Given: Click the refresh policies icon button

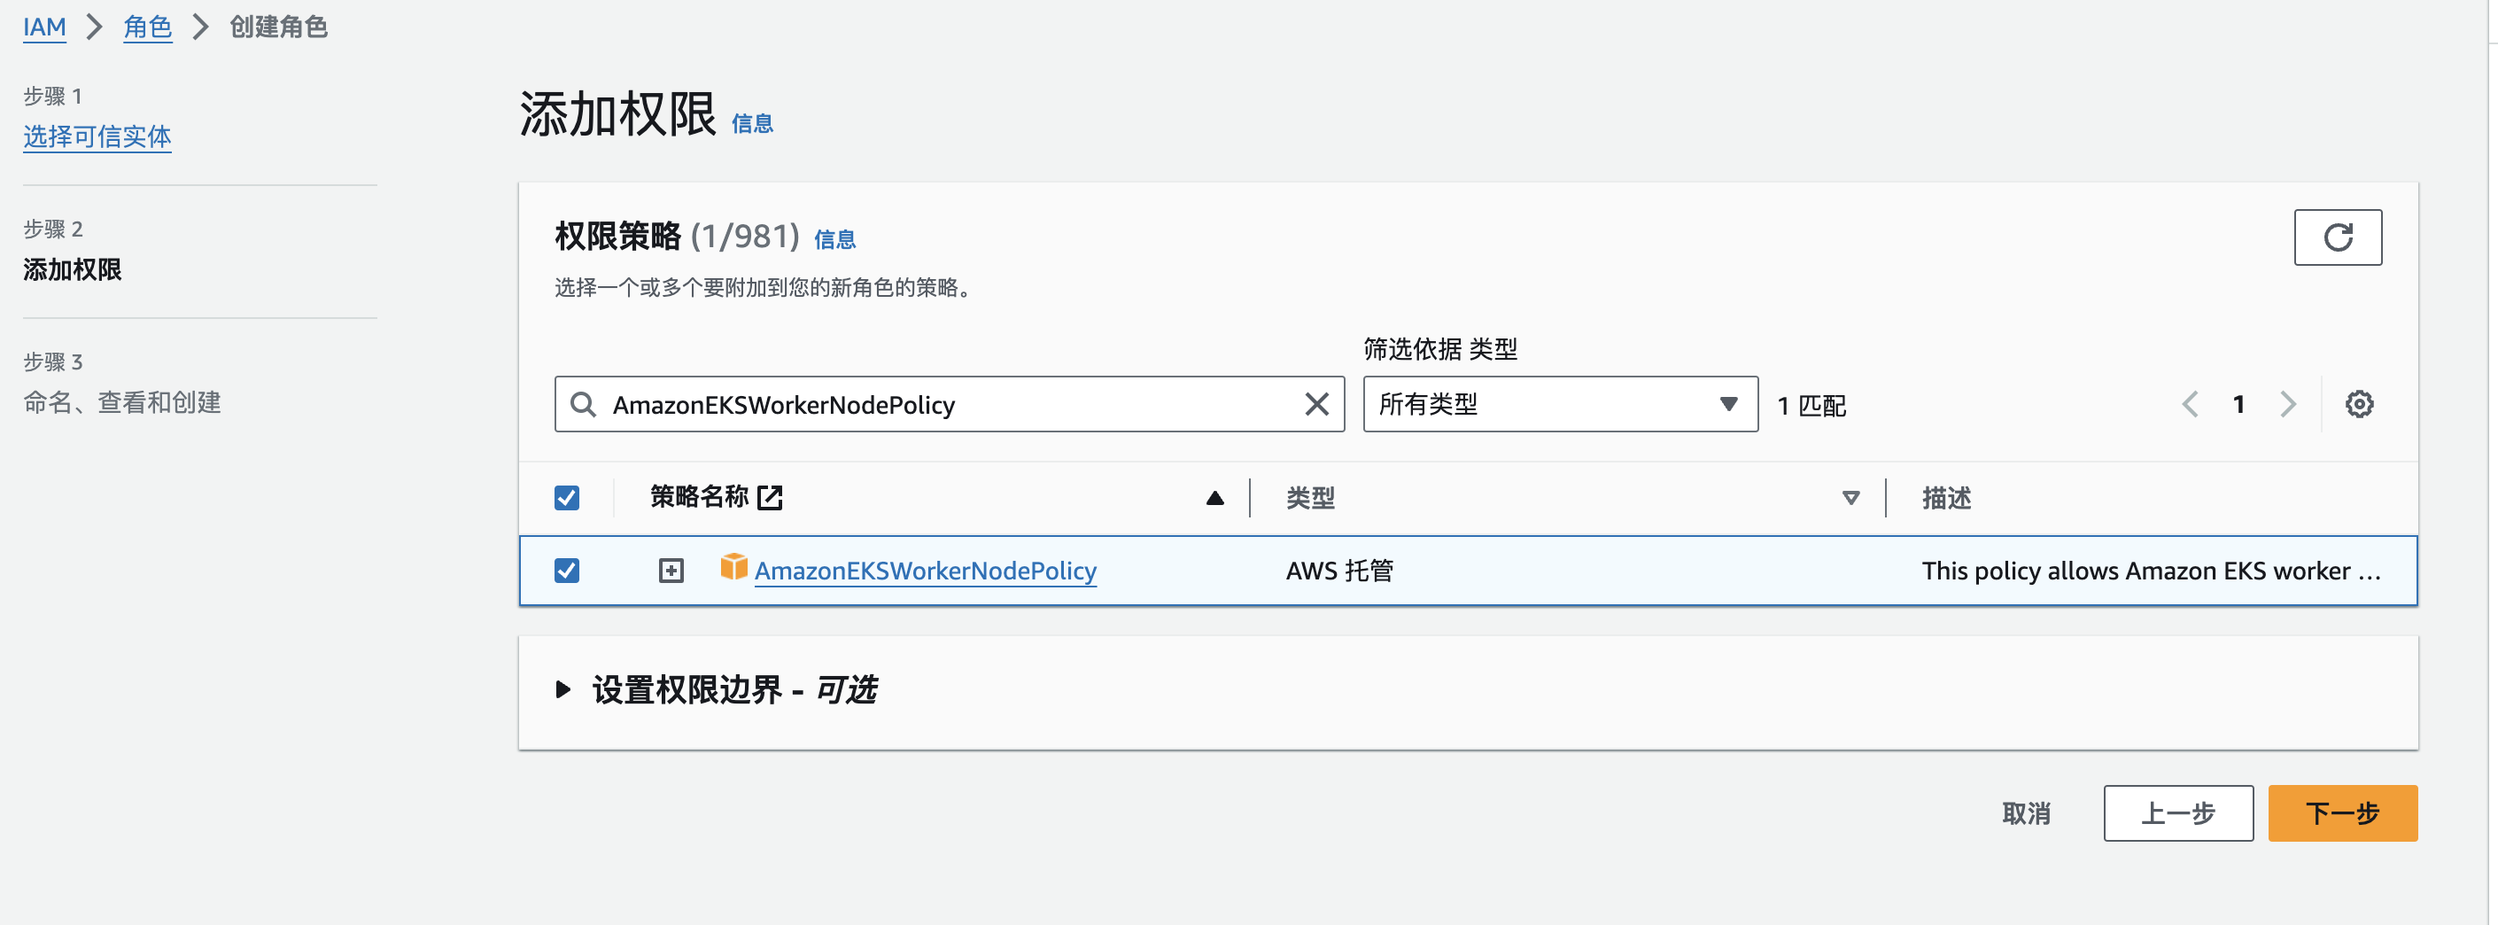Looking at the screenshot, I should (2337, 237).
